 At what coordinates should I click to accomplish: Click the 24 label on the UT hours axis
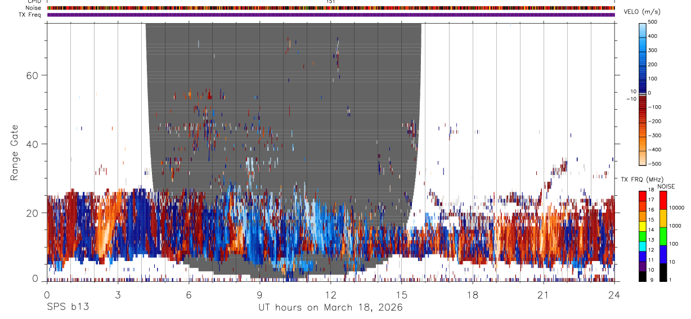(x=614, y=295)
